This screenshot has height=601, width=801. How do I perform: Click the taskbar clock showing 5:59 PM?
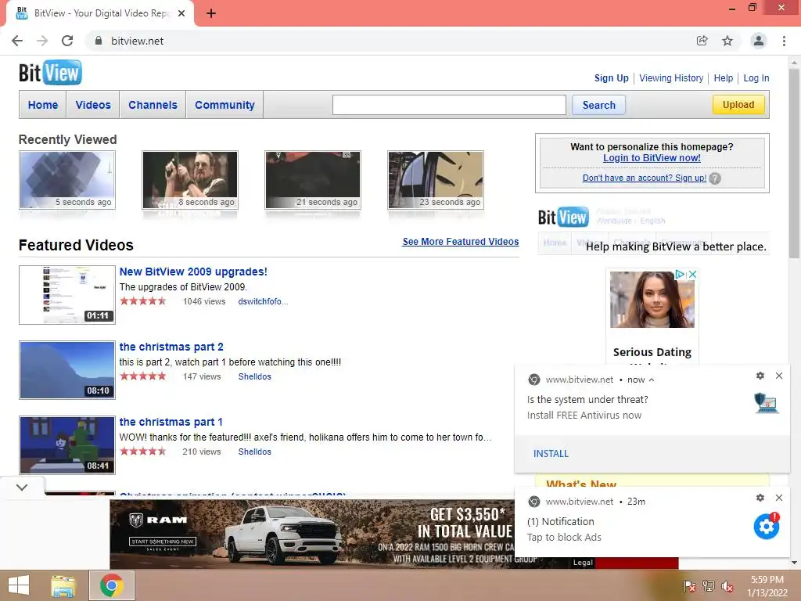(767, 586)
